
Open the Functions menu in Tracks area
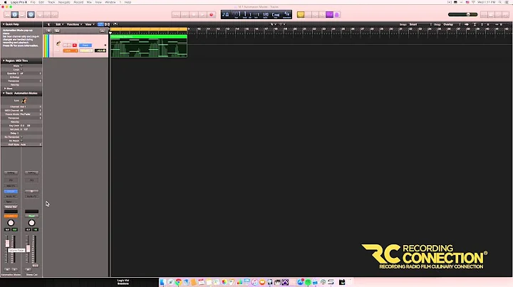pyautogui.click(x=74, y=24)
